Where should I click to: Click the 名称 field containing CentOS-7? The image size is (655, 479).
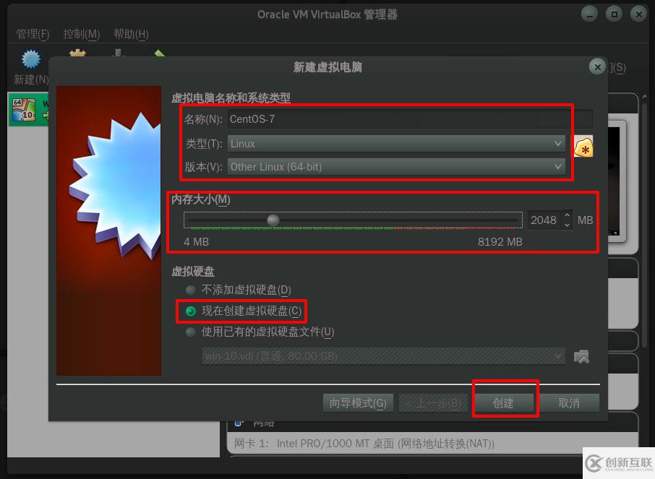(x=410, y=119)
